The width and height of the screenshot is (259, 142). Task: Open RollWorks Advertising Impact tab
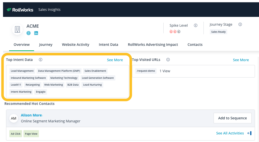coord(153,45)
